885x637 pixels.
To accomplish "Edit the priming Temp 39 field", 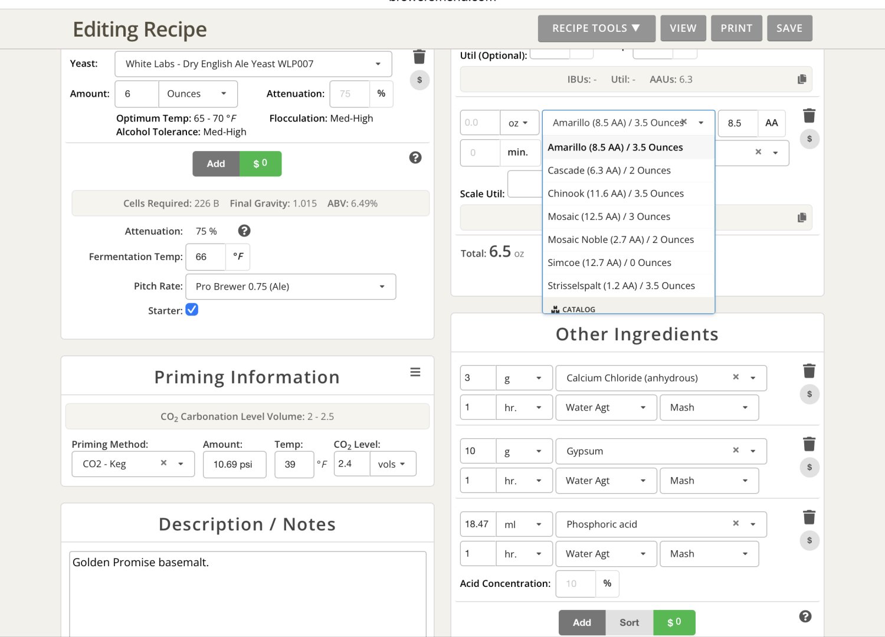I will [294, 464].
